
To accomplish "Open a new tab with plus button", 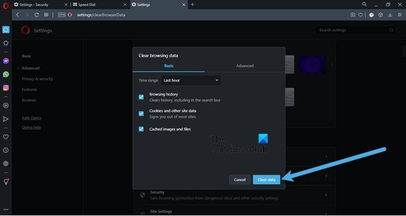I will [193, 5].
